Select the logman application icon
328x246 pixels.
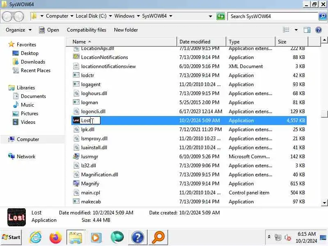(76, 102)
